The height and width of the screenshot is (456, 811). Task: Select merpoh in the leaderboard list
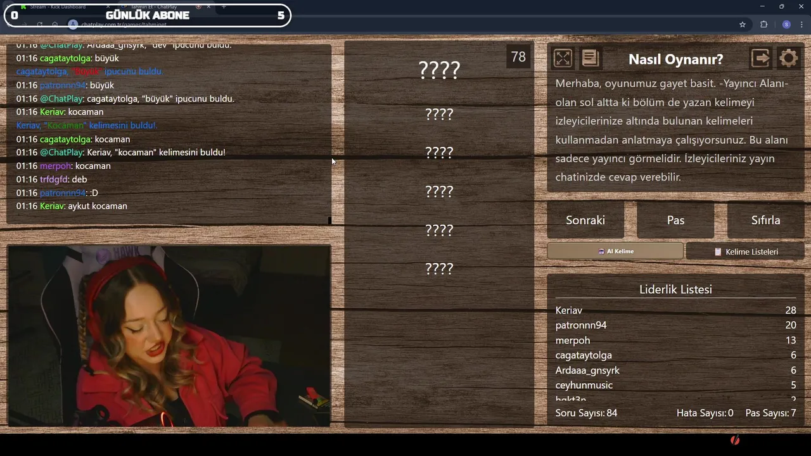(573, 340)
